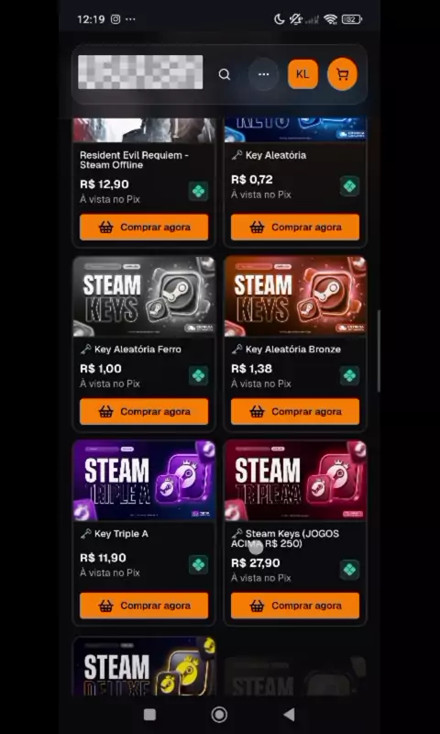
Task: Open the shopping cart icon
Action: (x=342, y=74)
